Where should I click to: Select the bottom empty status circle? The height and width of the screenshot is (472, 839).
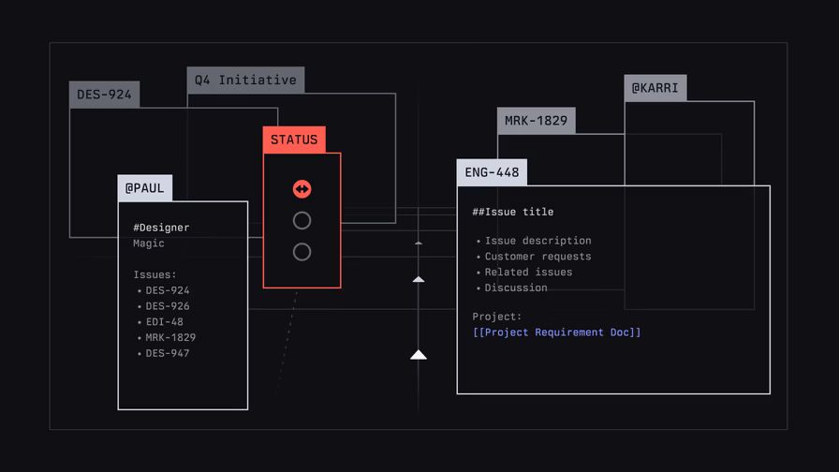coord(302,252)
